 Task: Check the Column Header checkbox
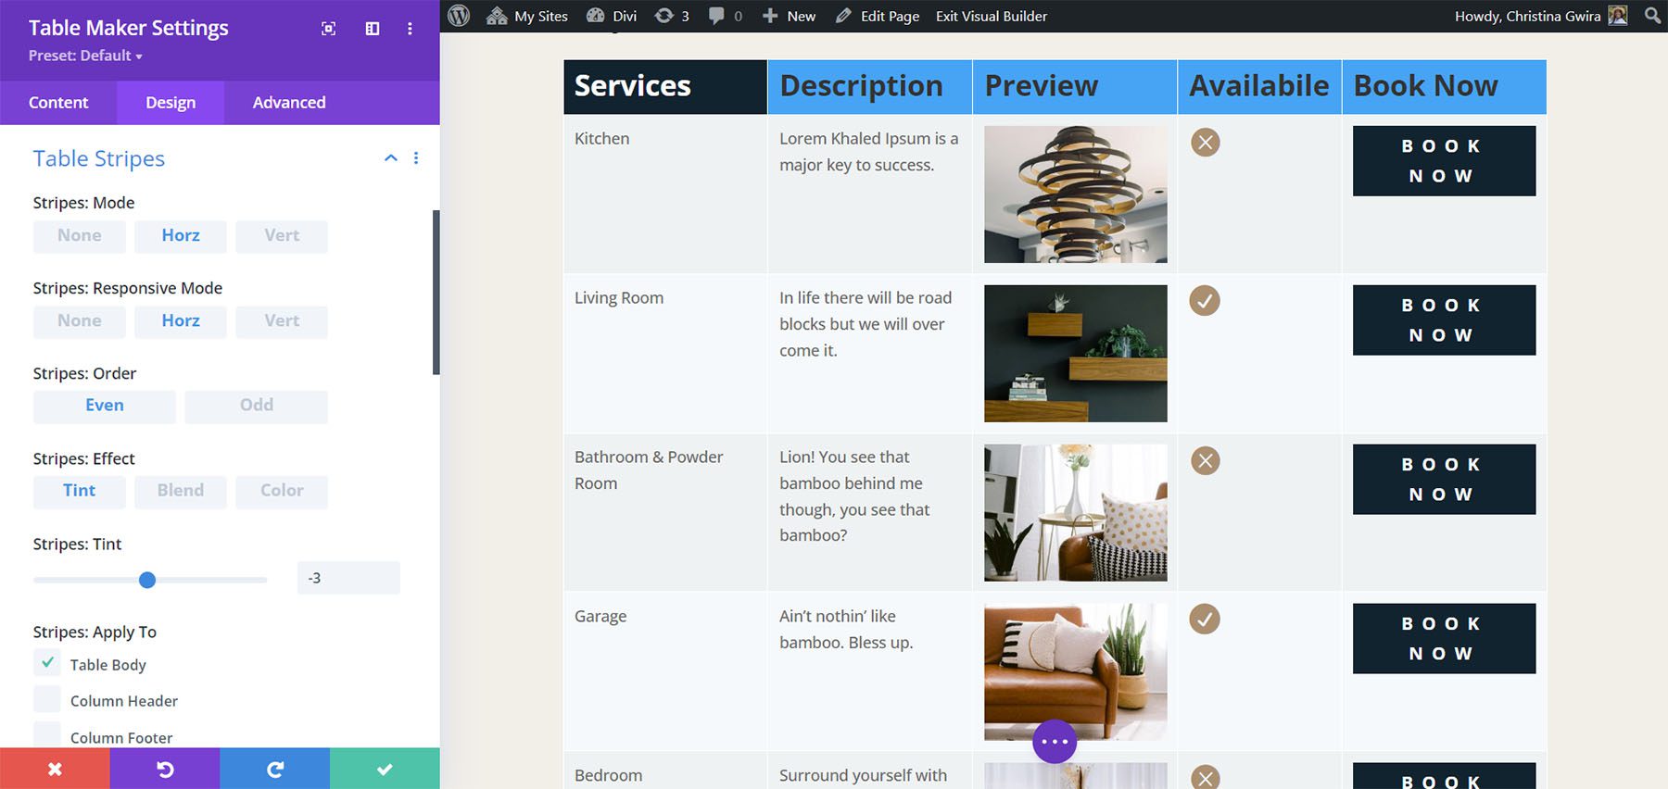pyautogui.click(x=47, y=700)
